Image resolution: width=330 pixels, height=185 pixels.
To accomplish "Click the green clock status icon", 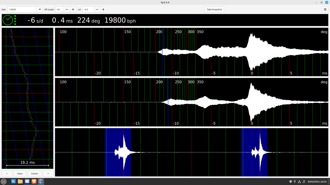I will (8, 20).
